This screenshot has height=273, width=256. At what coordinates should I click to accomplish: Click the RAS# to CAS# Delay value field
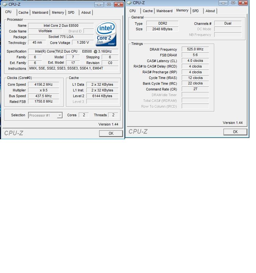tap(195, 66)
